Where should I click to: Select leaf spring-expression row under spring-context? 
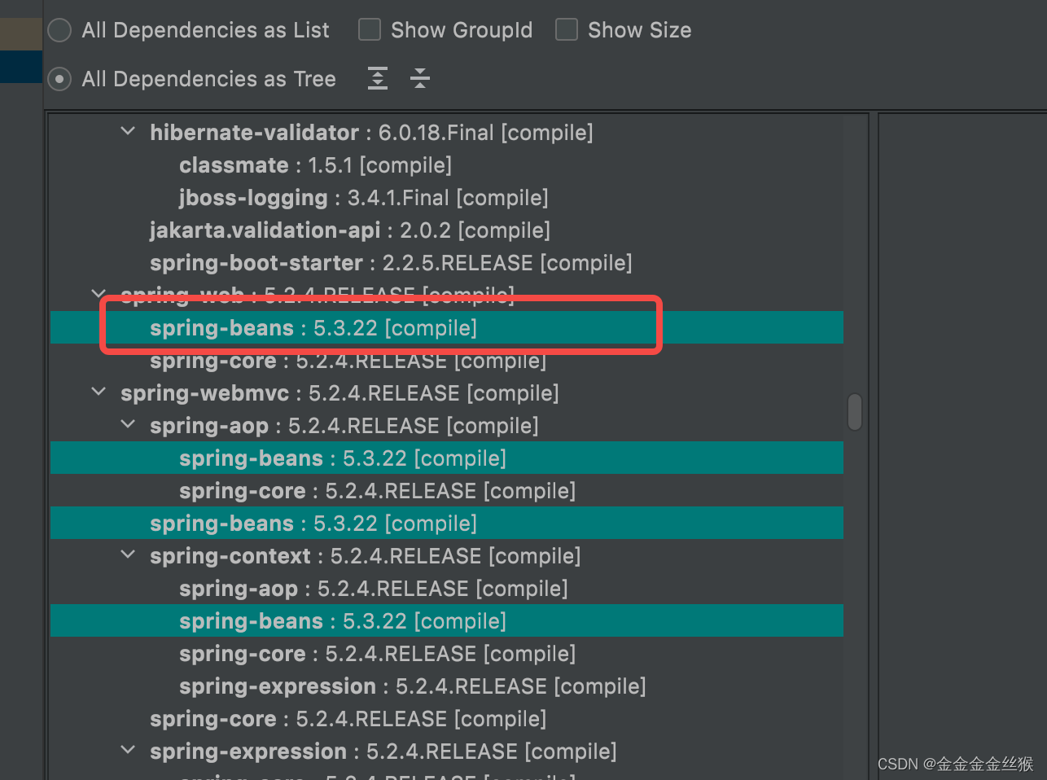[x=446, y=686]
